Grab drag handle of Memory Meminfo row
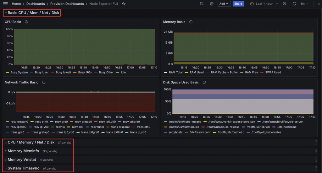Image resolution: width=322 pixels, height=173 pixels. tap(316, 151)
